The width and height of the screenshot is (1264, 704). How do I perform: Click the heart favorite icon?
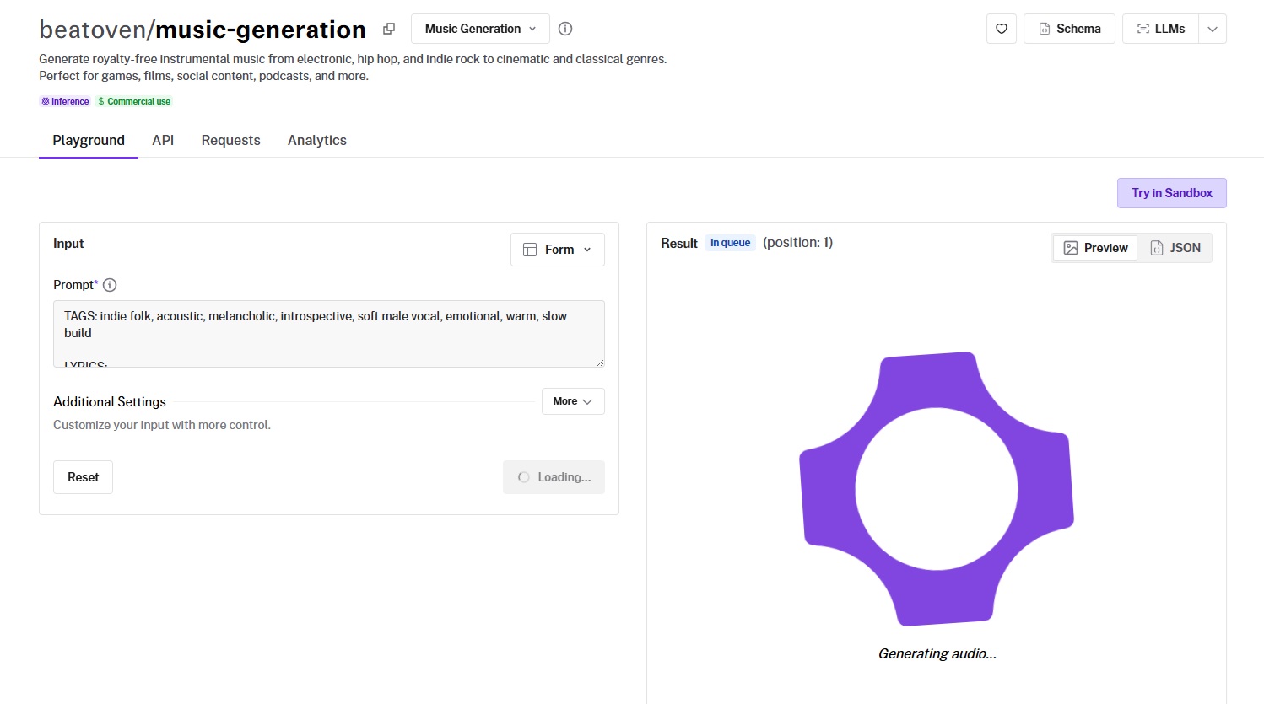point(1001,29)
